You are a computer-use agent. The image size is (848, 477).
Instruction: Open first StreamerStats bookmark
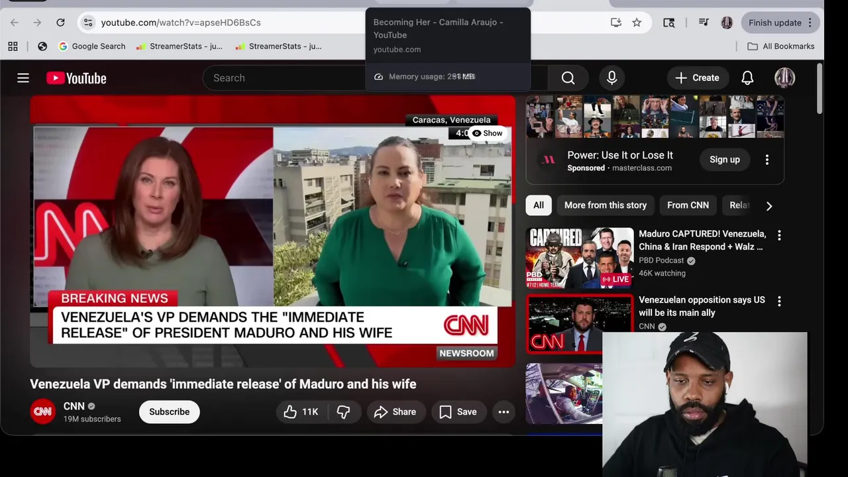[180, 46]
